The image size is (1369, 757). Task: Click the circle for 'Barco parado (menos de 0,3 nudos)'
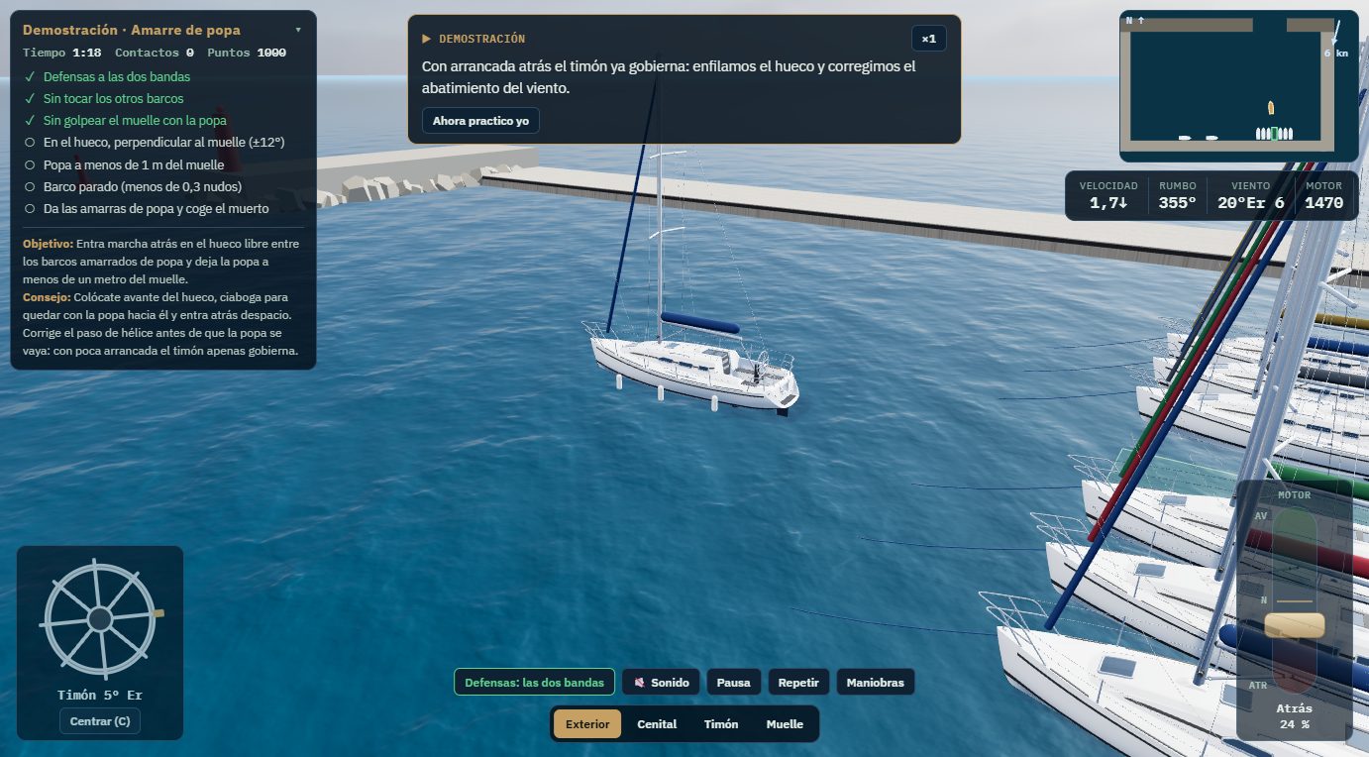click(30, 186)
